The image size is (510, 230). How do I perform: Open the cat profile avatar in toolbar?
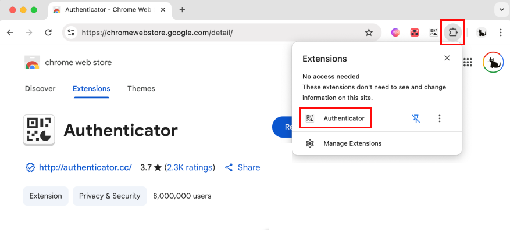(x=482, y=33)
